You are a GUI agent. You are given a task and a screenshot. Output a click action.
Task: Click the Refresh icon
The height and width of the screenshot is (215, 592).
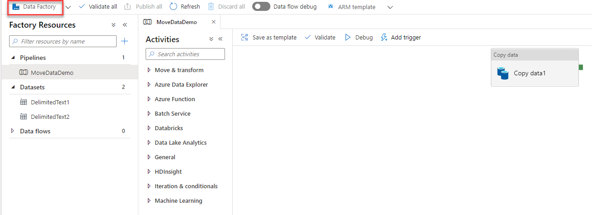click(x=173, y=7)
